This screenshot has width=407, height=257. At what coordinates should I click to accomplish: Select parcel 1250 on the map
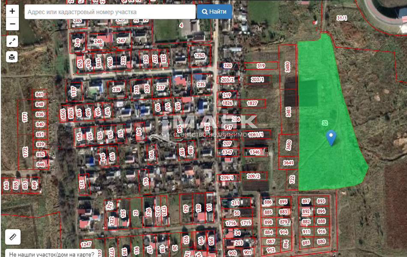point(200,56)
